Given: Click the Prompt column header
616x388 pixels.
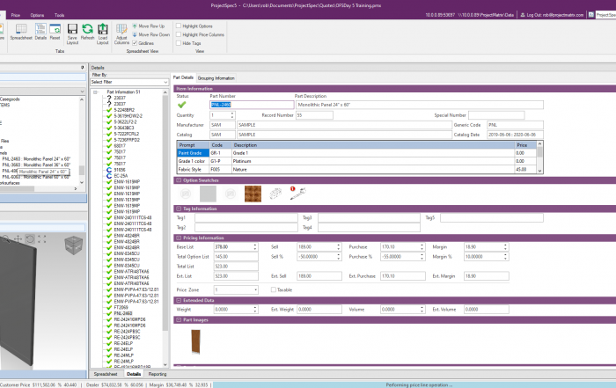Looking at the screenshot, I should pyautogui.click(x=194, y=145).
